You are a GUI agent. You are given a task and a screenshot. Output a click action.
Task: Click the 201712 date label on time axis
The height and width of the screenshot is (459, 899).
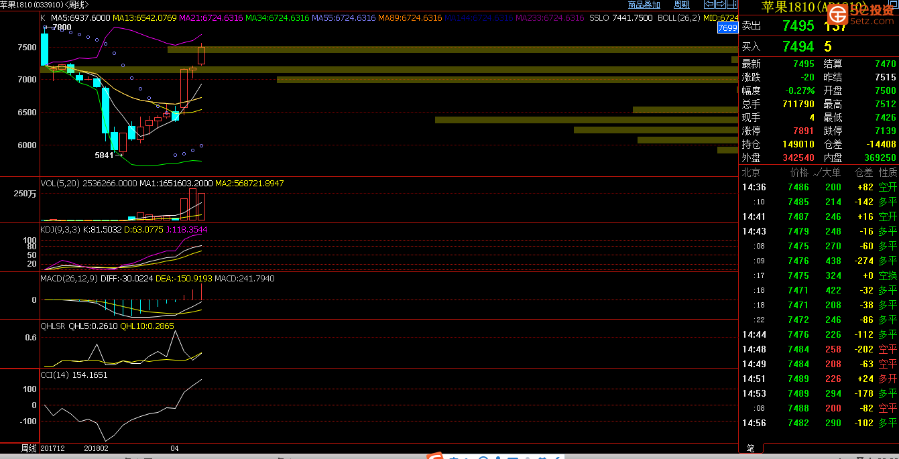52,448
